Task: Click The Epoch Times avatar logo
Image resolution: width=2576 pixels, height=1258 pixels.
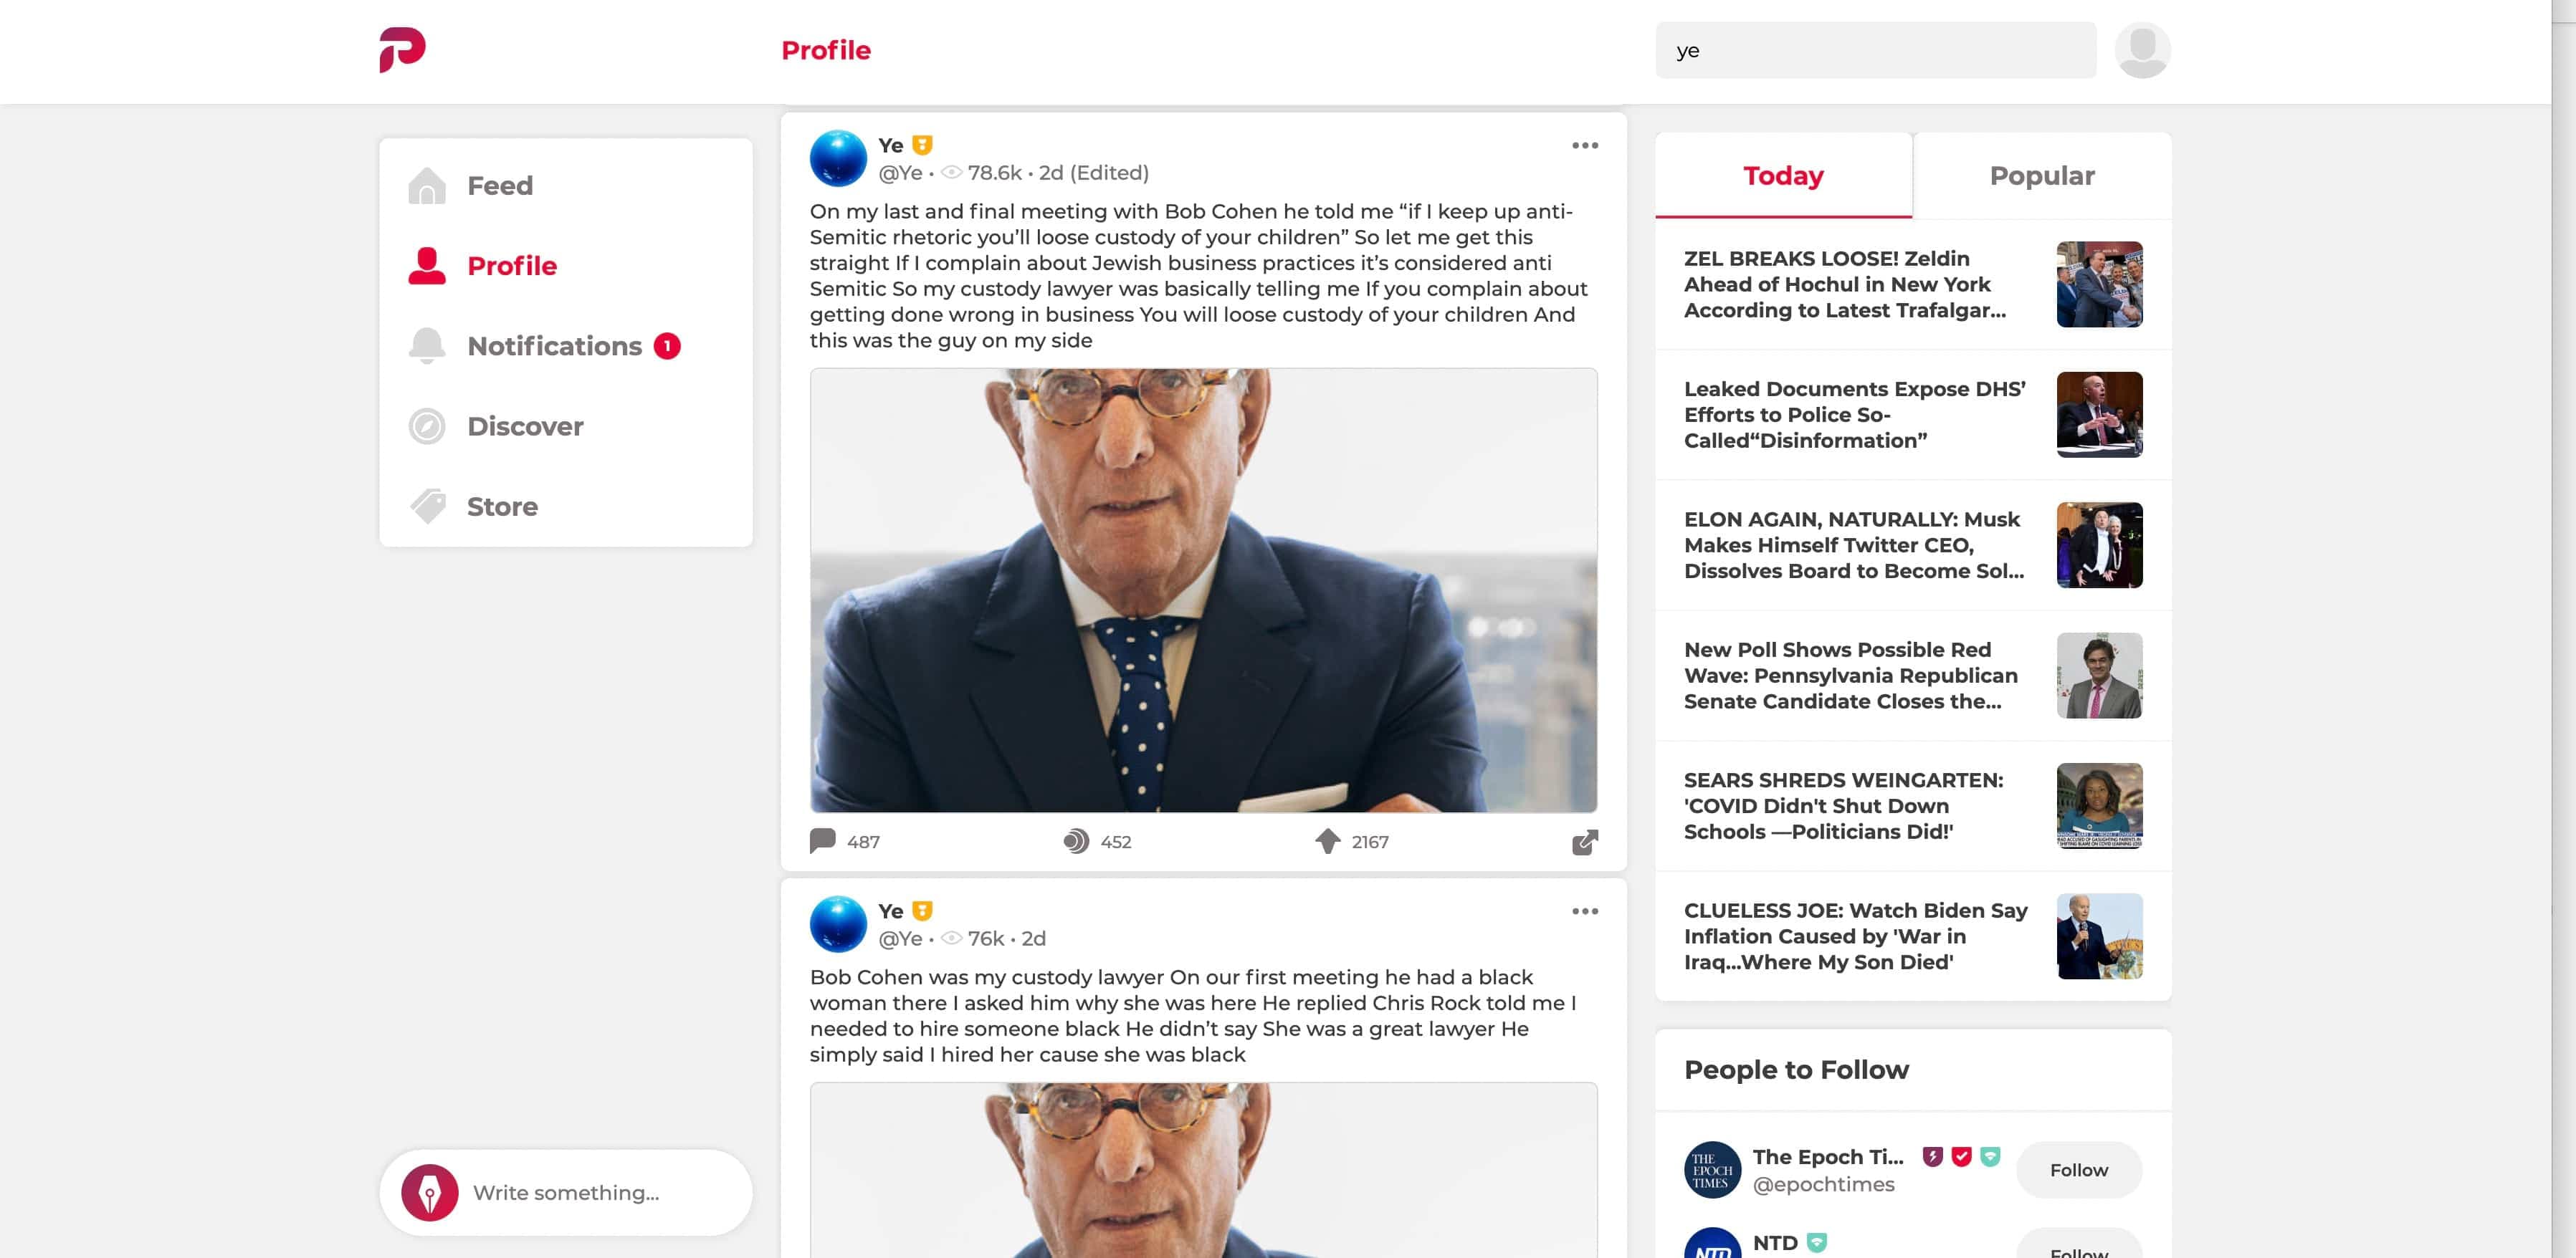Action: [x=1712, y=1170]
